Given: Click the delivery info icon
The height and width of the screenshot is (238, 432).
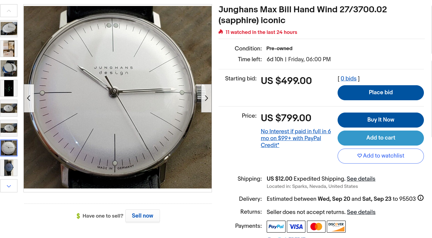Looking at the screenshot, I should [x=421, y=198].
